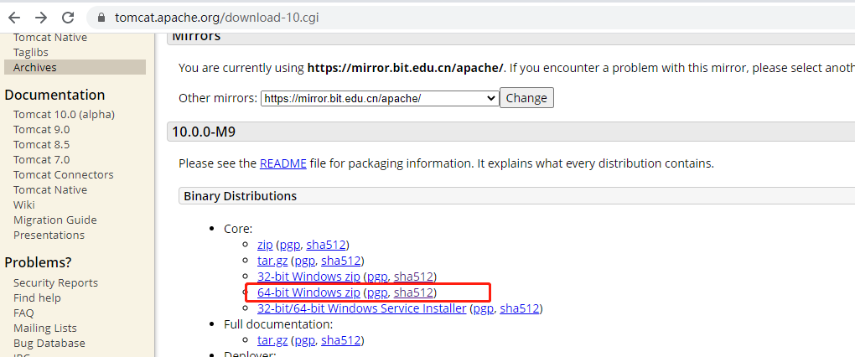Open the Find help link
855x357 pixels.
click(37, 298)
